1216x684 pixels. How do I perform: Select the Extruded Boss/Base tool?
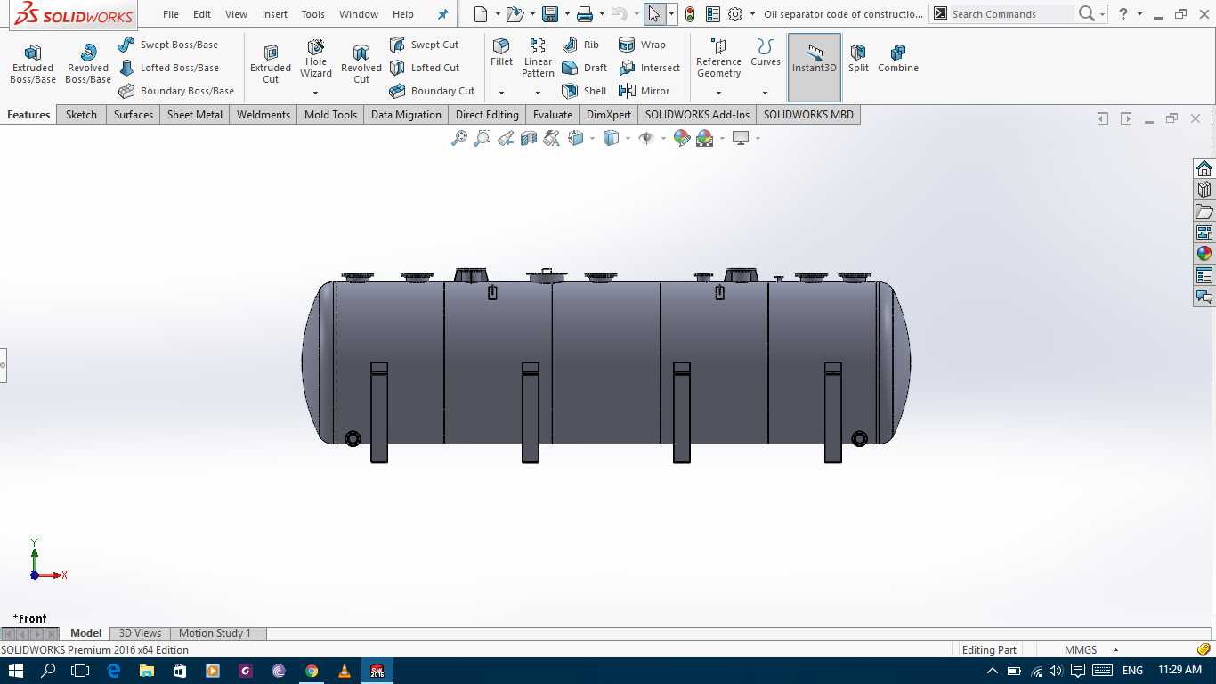(33, 64)
